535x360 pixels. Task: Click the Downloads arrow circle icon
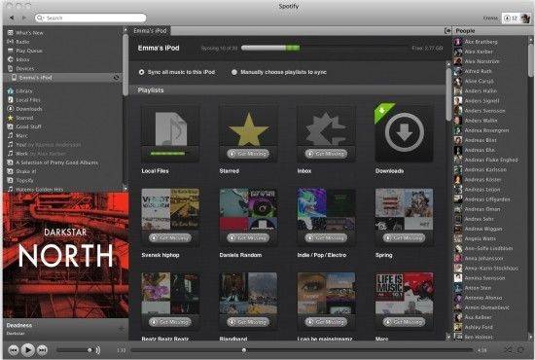click(x=405, y=132)
